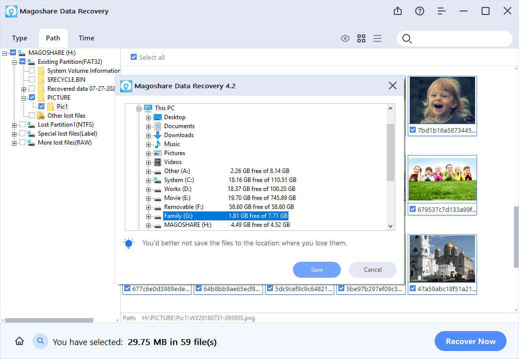Select the Documents icon in dialog tree

(158, 126)
